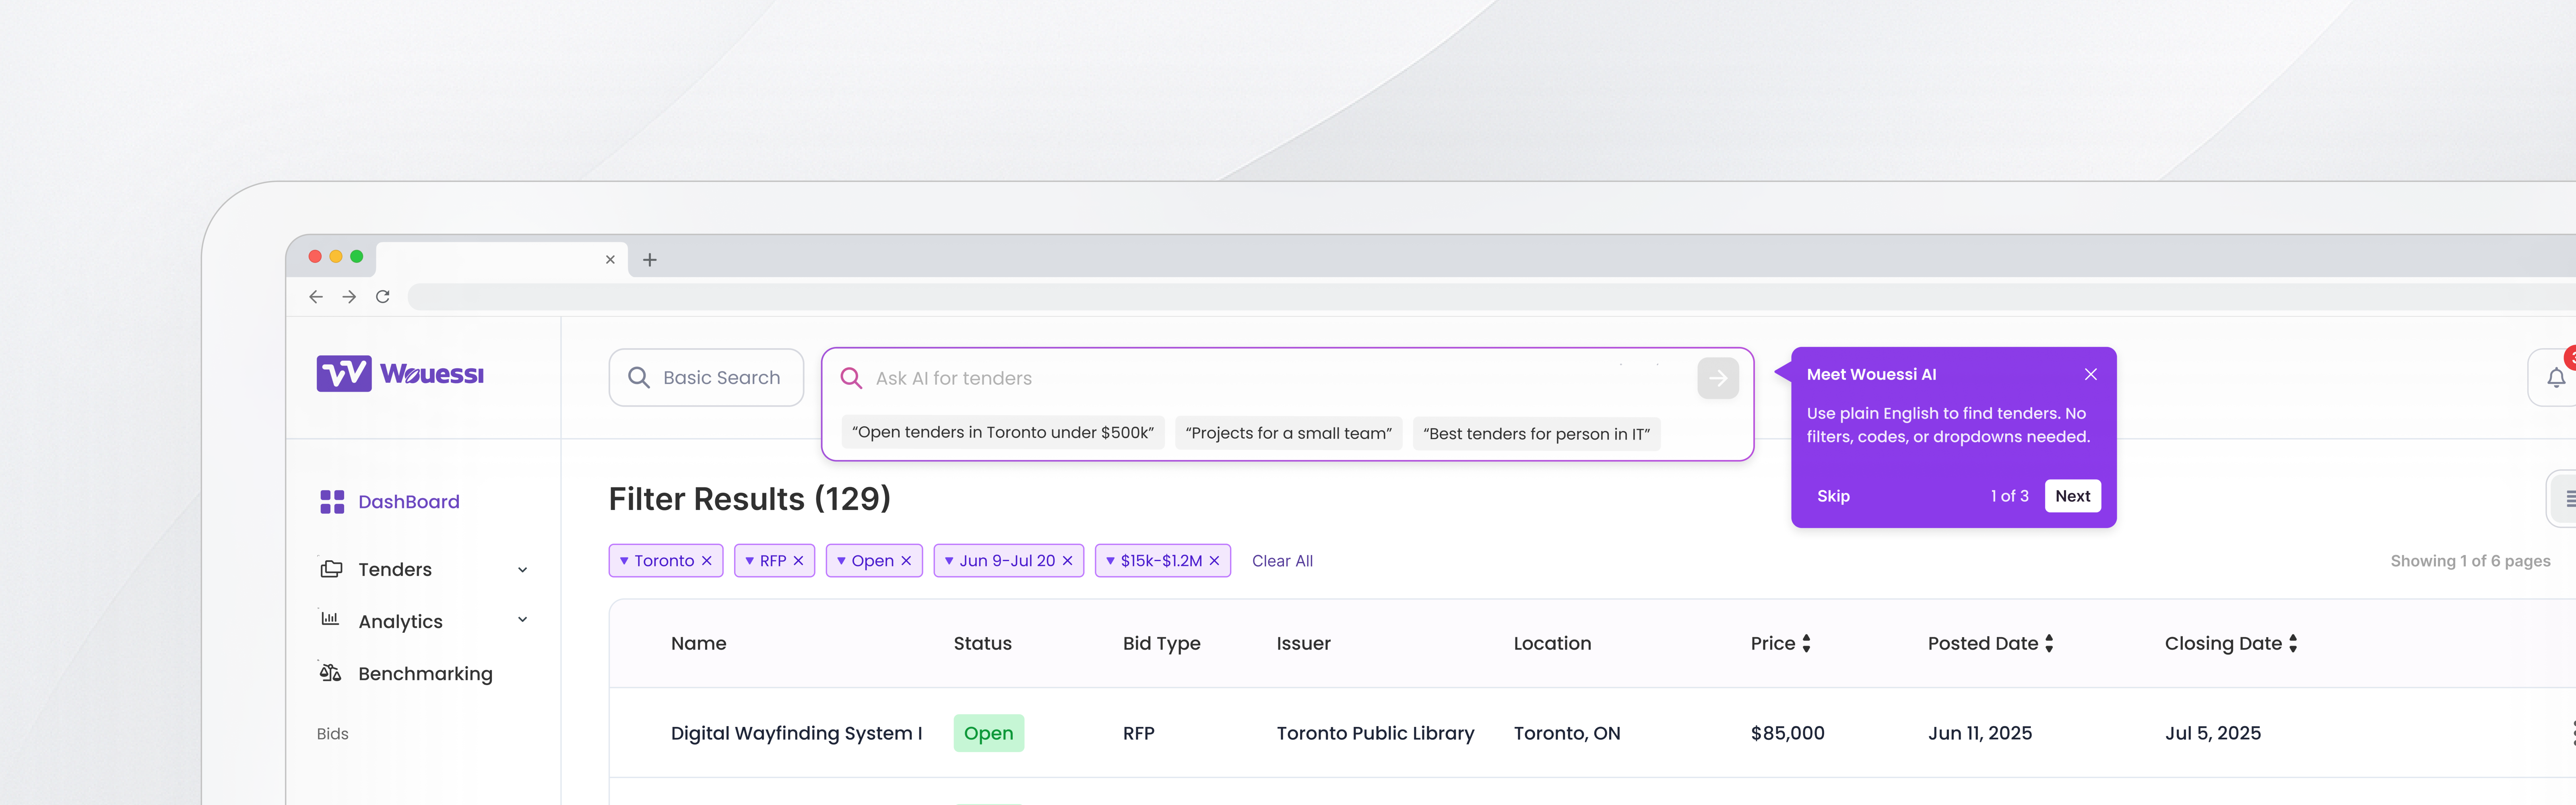Click Next in the onboarding tooltip

pos(2072,496)
